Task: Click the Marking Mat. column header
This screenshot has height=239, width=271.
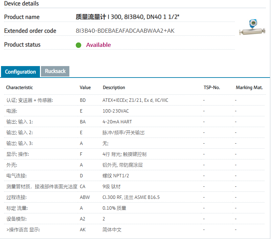Action: pyautogui.click(x=249, y=87)
